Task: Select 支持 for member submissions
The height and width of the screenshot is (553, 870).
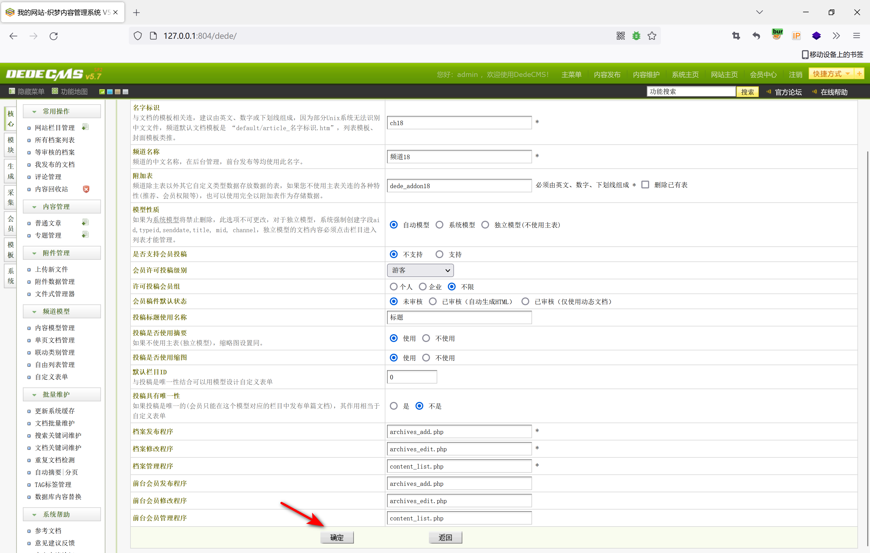Action: (439, 254)
